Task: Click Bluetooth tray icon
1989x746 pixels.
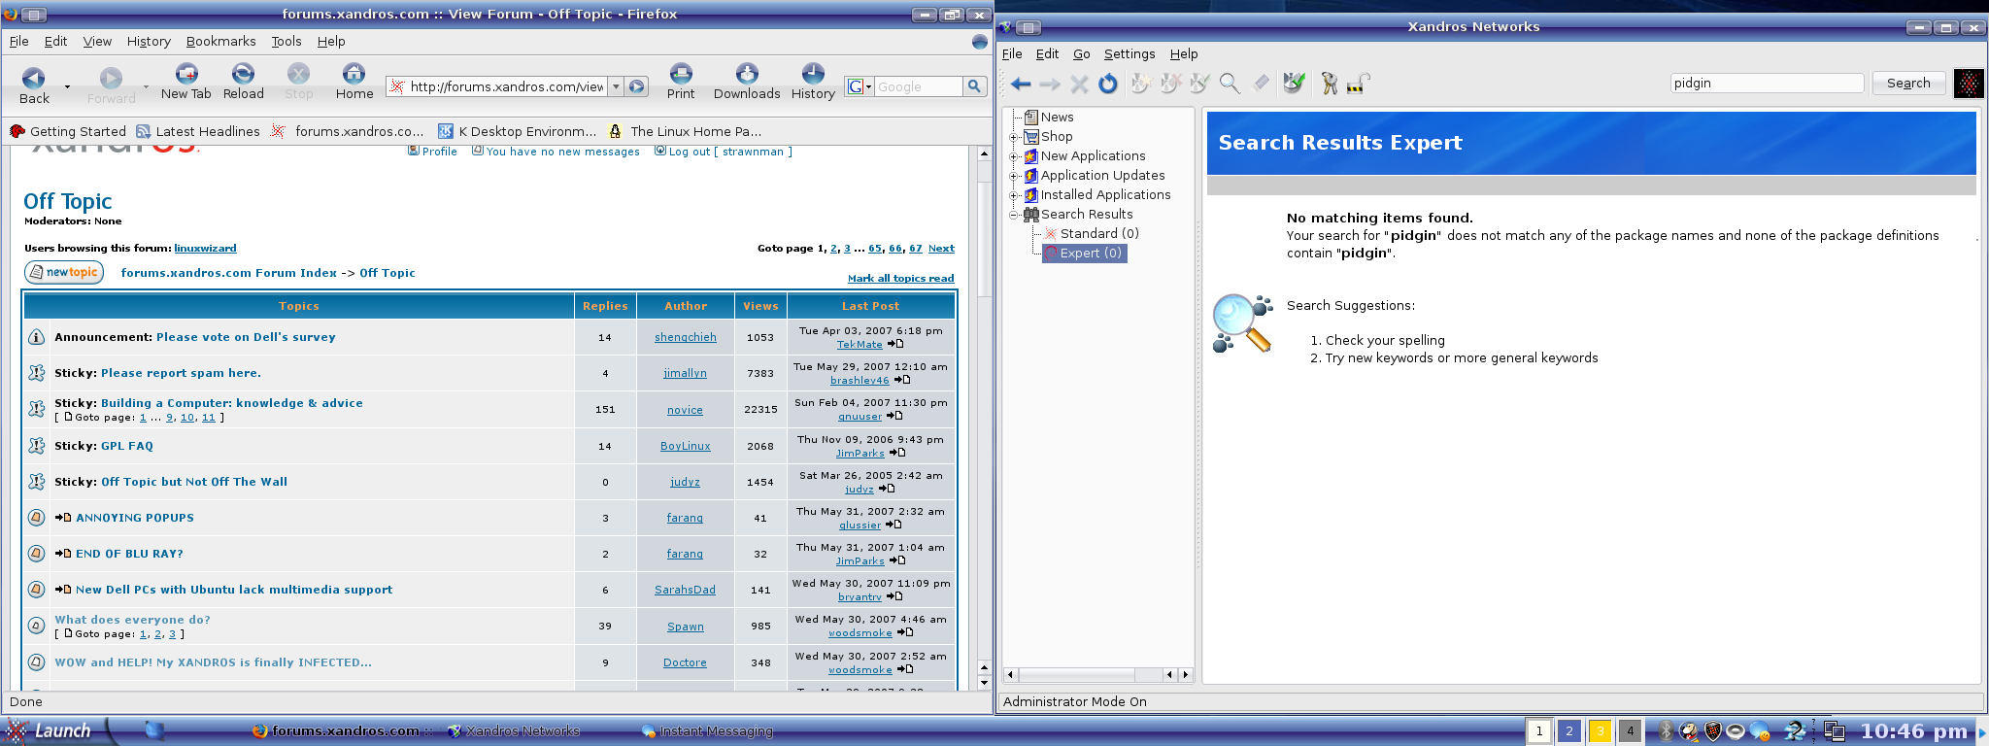Action: (x=1666, y=731)
